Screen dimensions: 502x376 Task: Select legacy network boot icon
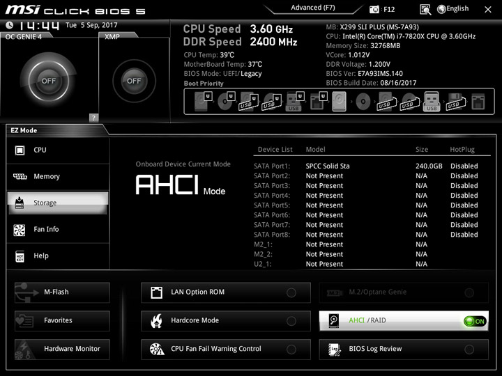coord(478,102)
